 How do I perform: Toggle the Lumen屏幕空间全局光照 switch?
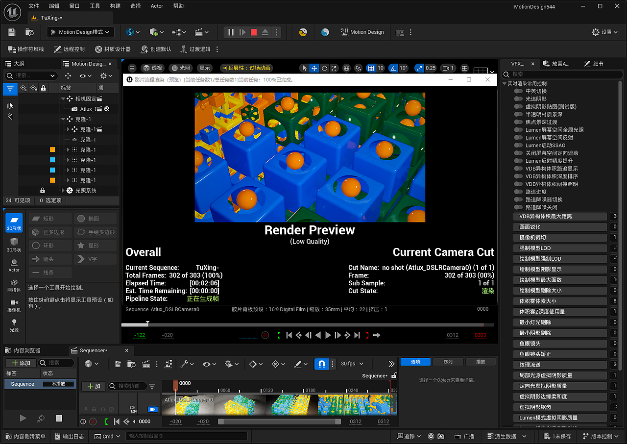click(x=518, y=130)
